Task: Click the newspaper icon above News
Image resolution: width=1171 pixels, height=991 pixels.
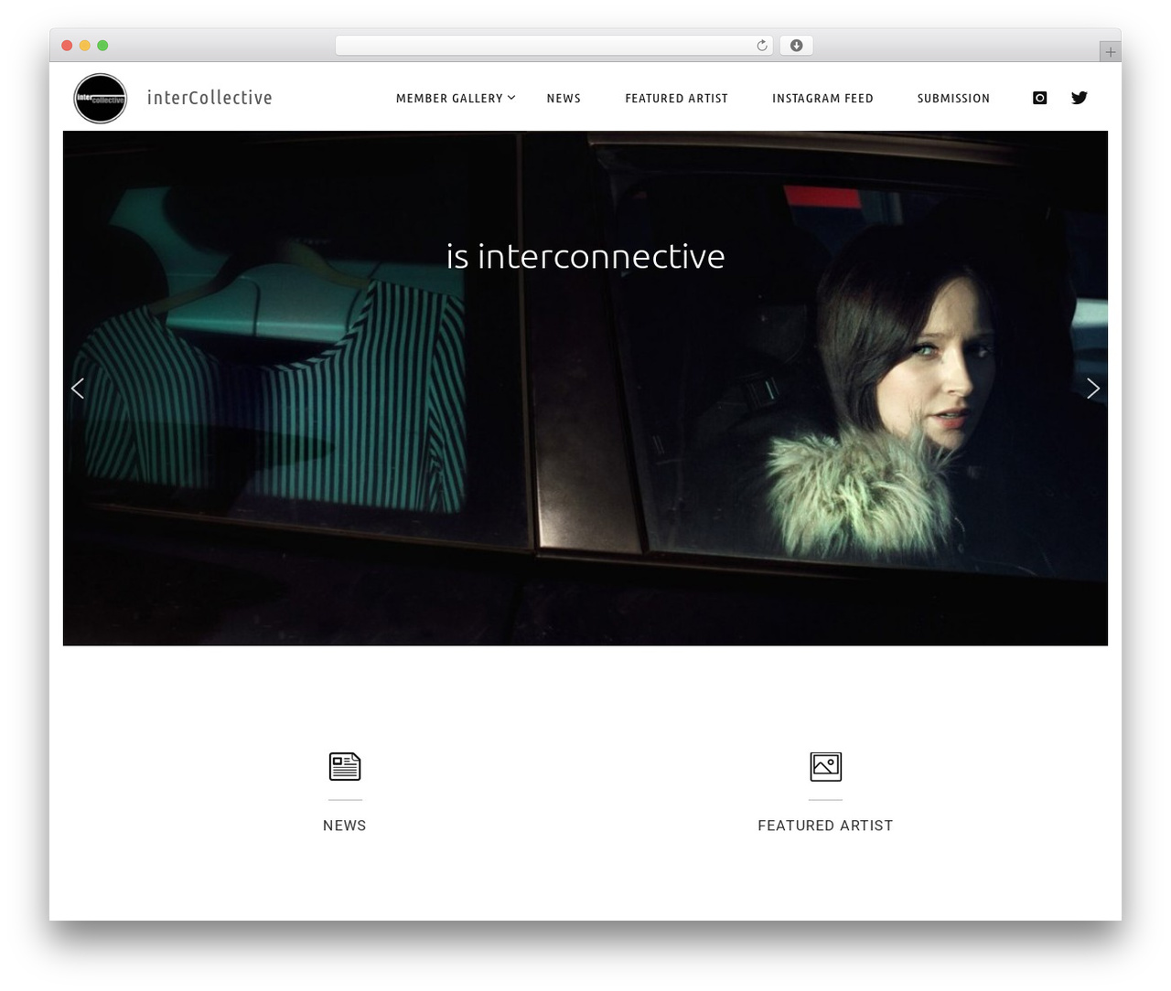Action: [345, 766]
